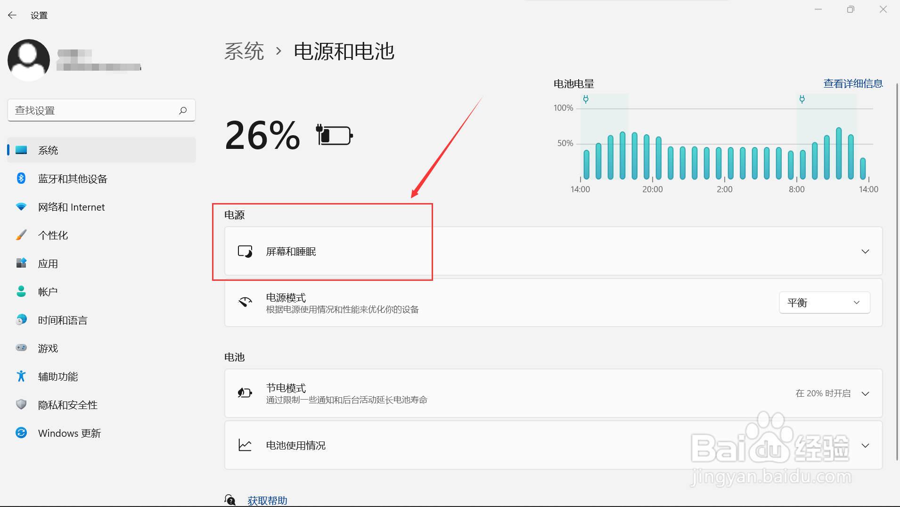900x507 pixels.
Task: Open the power mode dropdown showing 平衡
Action: point(824,303)
